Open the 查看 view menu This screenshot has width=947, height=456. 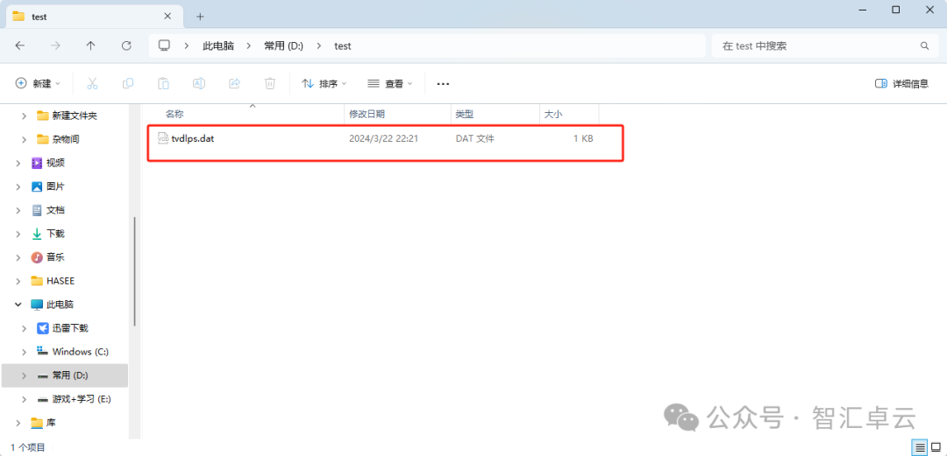tap(390, 83)
